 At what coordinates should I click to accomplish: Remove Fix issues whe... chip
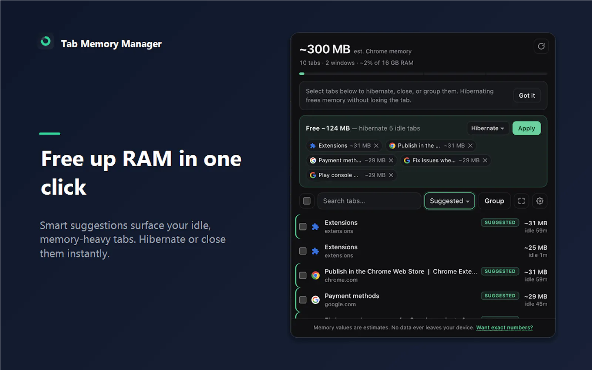point(485,160)
